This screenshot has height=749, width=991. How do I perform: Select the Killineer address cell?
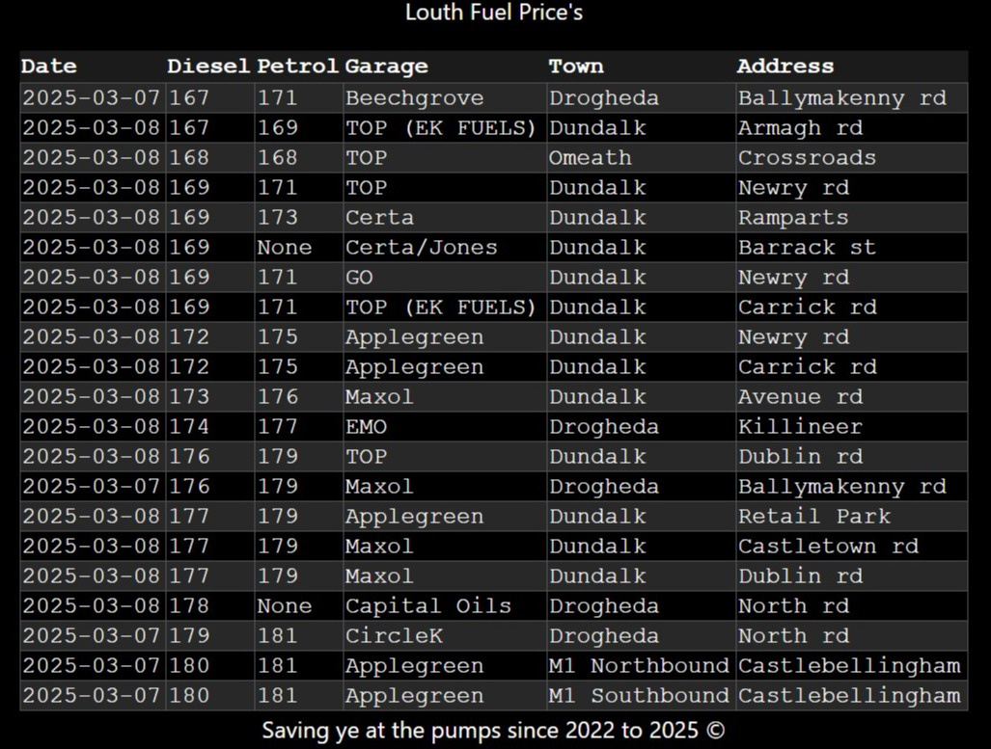coord(852,427)
